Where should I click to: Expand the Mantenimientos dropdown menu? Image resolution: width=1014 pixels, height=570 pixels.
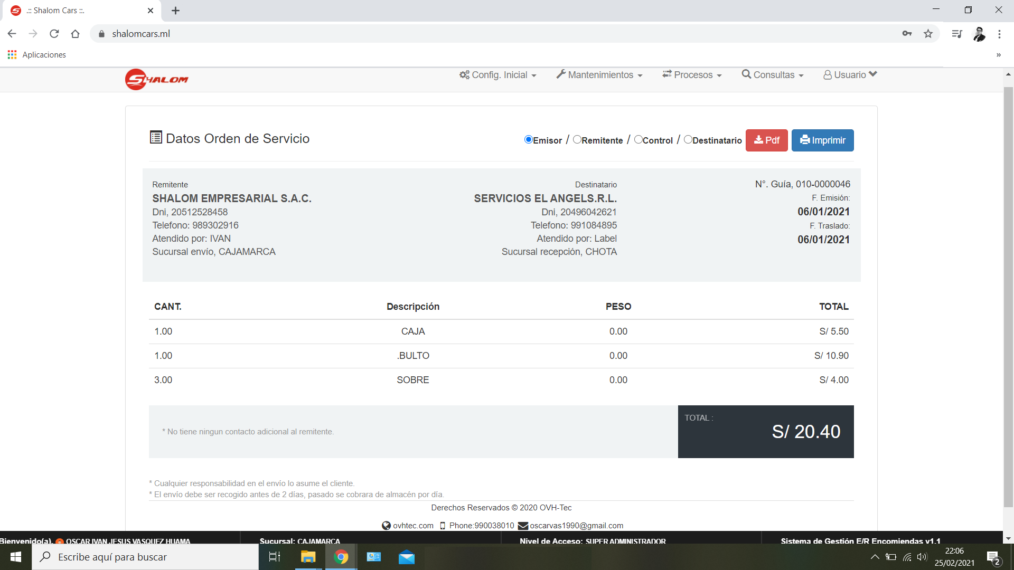[599, 75]
